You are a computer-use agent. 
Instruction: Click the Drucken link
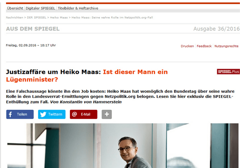click(x=187, y=46)
